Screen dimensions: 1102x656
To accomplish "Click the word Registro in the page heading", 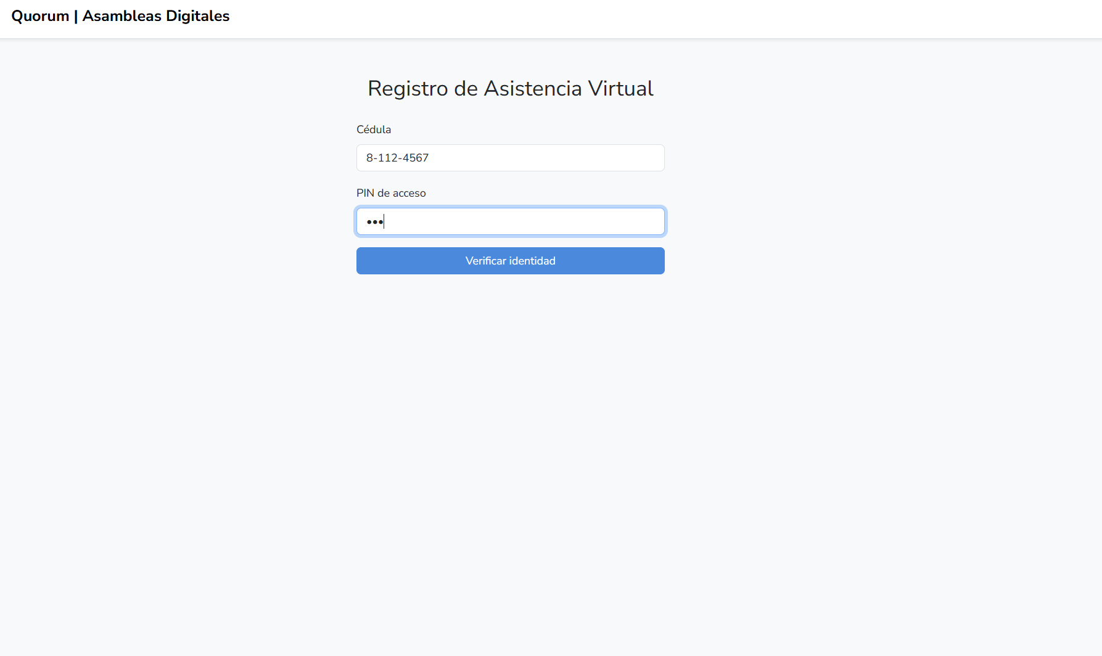I will click(x=408, y=89).
